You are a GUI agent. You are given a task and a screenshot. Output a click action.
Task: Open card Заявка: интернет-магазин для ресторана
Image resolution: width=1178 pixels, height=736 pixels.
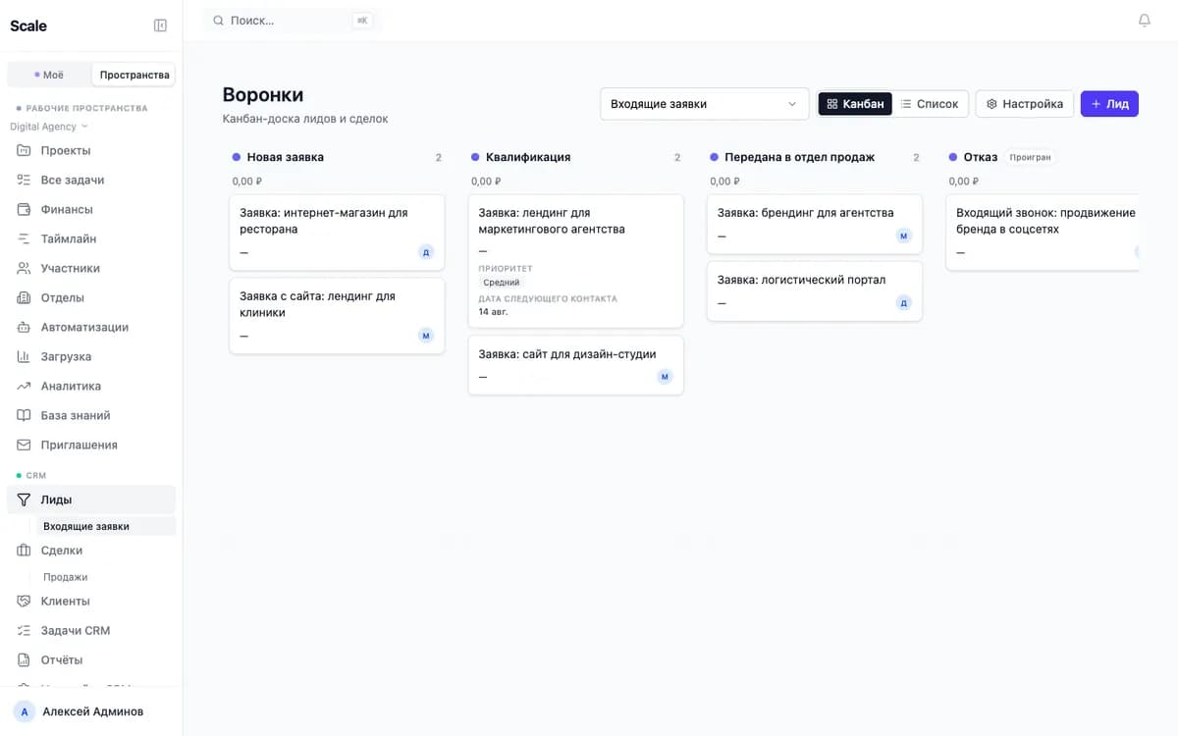pyautogui.click(x=337, y=232)
